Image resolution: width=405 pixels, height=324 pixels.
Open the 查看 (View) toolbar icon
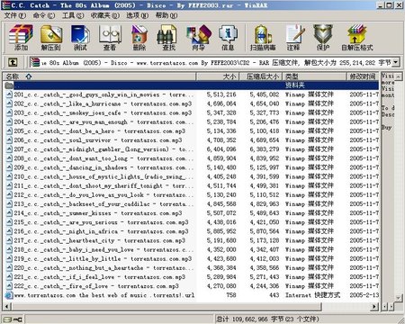click(110, 38)
